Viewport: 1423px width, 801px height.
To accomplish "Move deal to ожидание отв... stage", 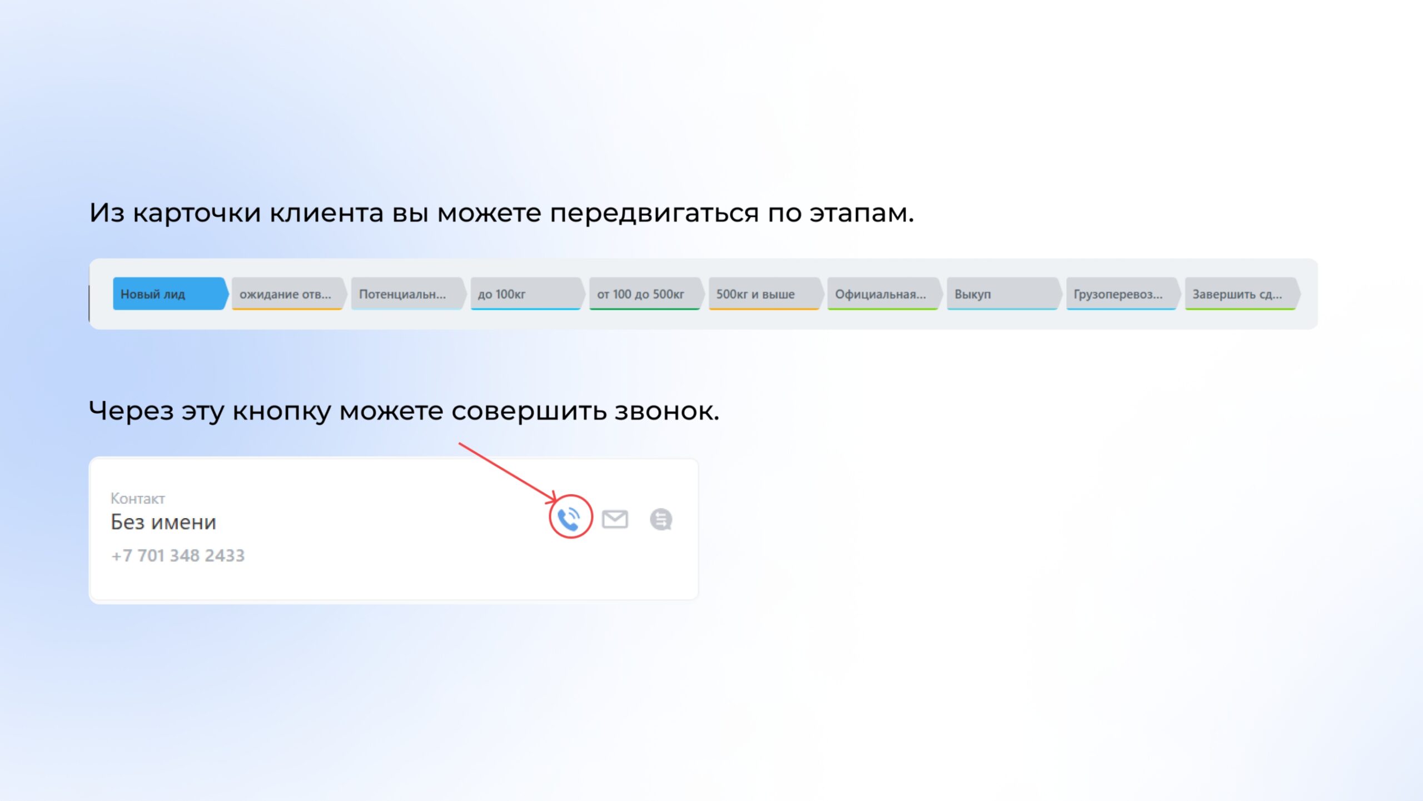I will [289, 294].
